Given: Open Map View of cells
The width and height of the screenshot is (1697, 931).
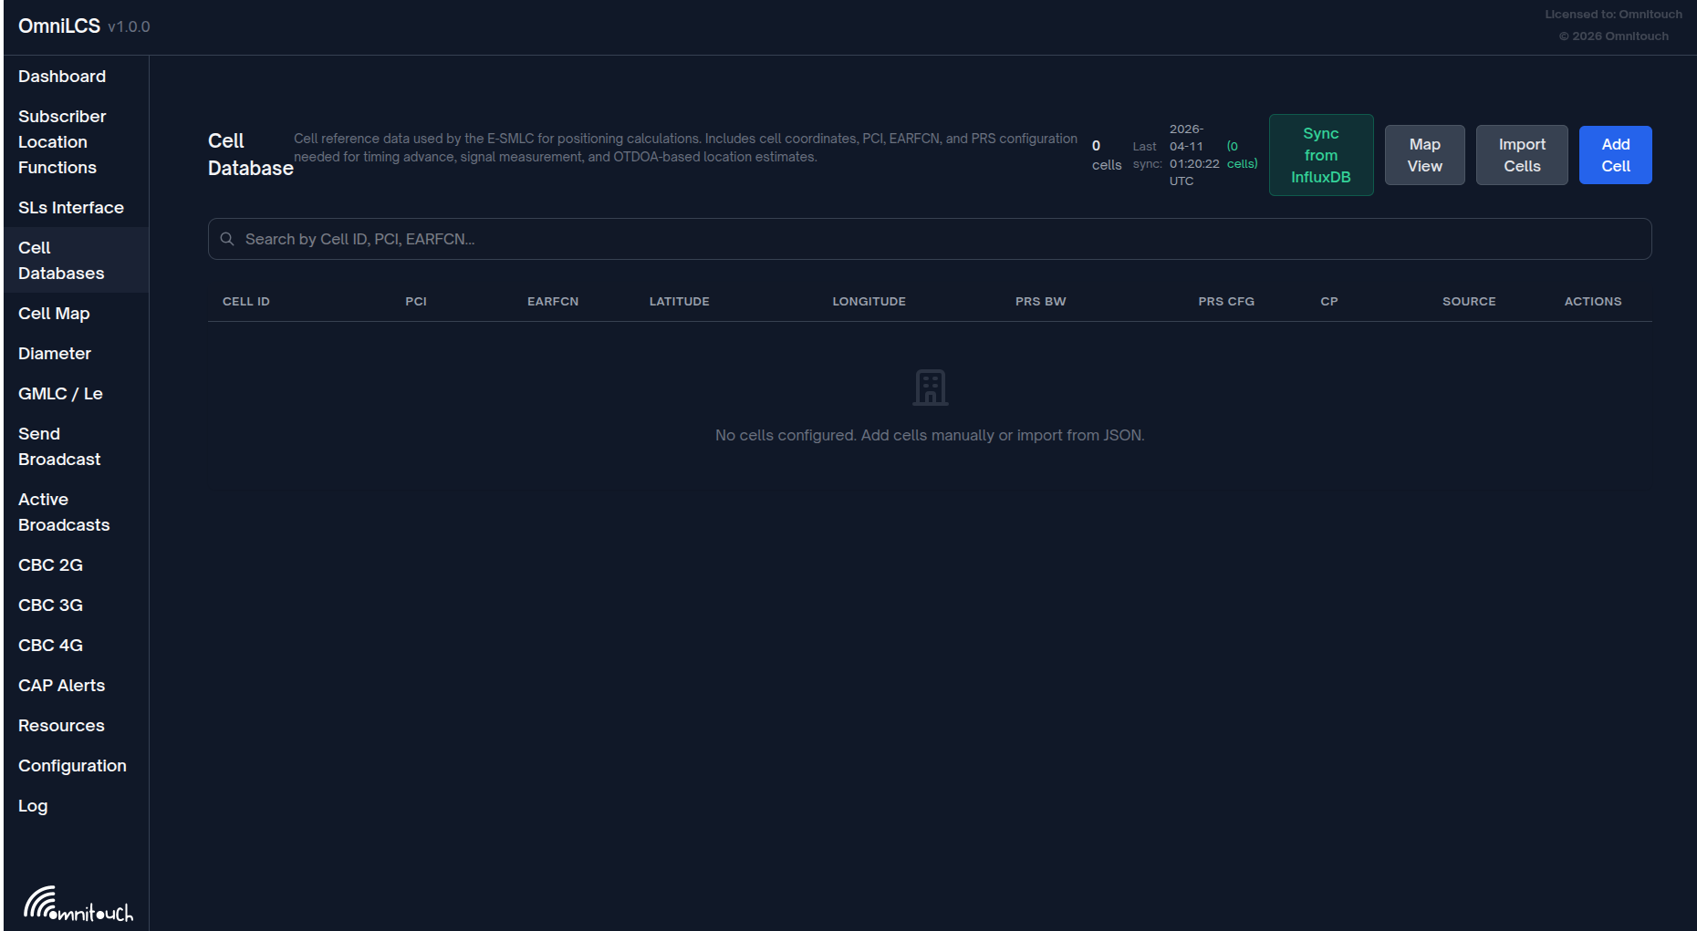Looking at the screenshot, I should tap(1424, 154).
